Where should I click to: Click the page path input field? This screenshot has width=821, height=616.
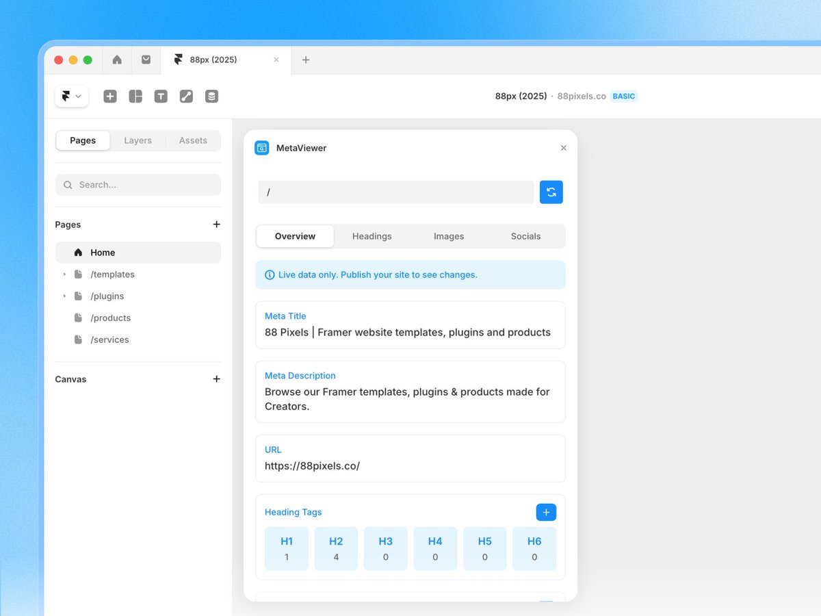click(395, 192)
